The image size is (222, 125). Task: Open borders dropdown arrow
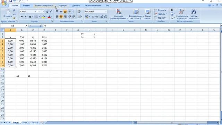(x=39, y=17)
